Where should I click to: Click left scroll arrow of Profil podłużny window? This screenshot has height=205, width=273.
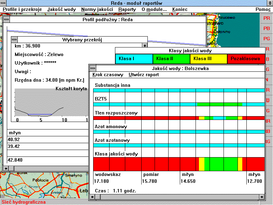click(6, 168)
